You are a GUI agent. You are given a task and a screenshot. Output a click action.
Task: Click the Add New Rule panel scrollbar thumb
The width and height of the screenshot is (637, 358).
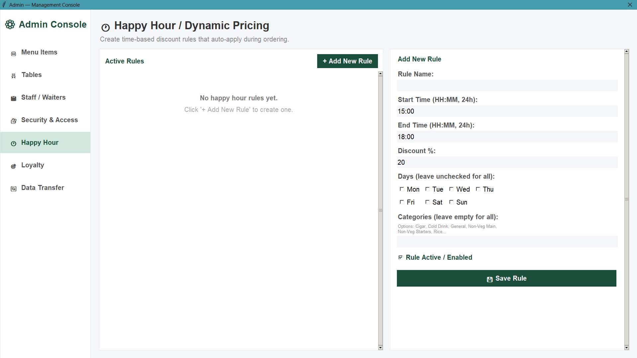[627, 200]
